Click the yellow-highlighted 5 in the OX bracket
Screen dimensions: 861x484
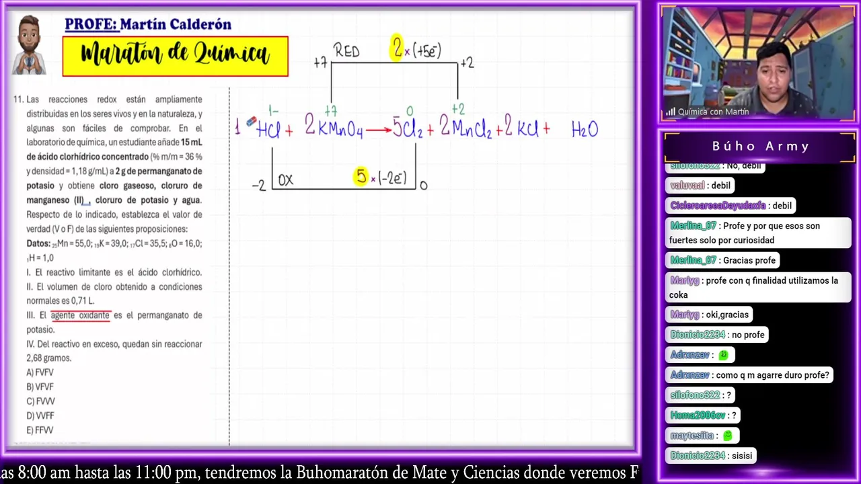(x=361, y=177)
